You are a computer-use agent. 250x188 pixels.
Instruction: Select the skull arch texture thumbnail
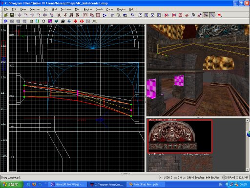click(x=180, y=136)
